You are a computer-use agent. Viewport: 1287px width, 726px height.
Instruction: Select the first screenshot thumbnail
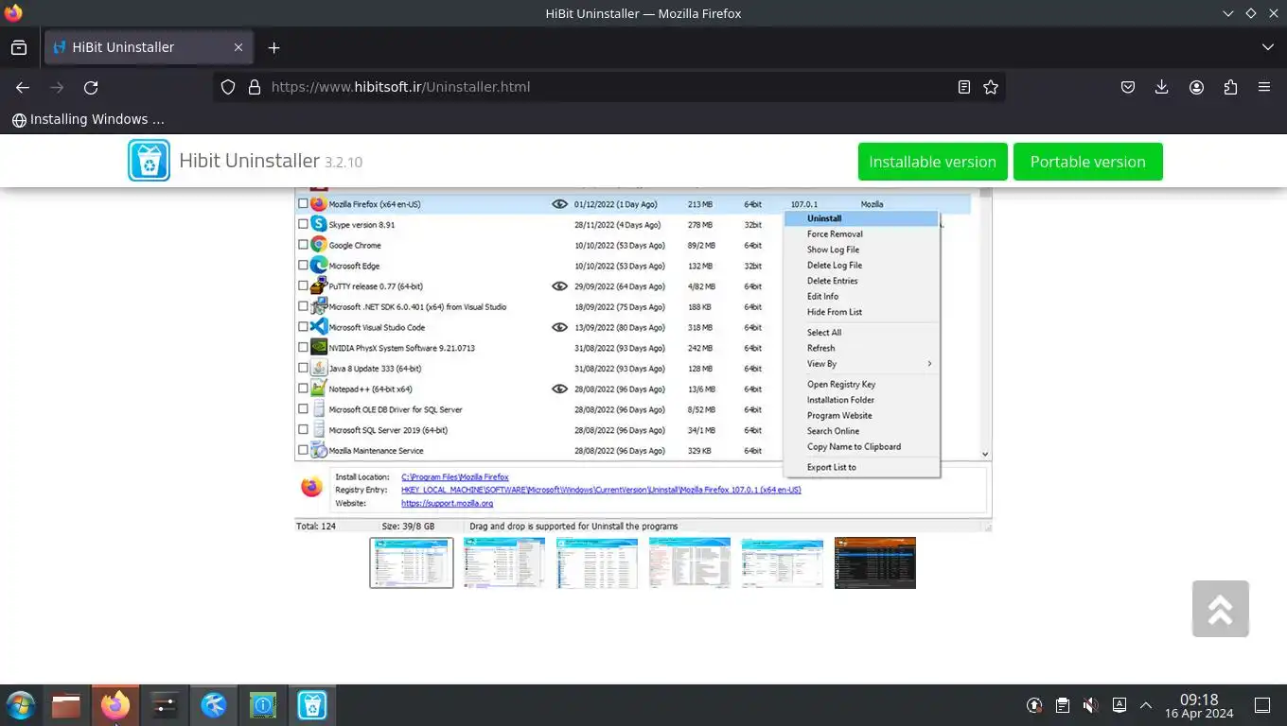tap(412, 562)
